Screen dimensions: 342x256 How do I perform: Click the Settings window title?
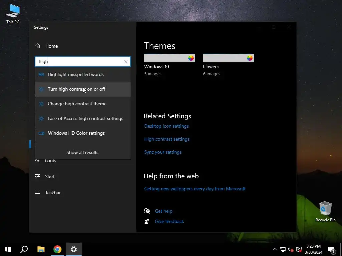click(41, 27)
